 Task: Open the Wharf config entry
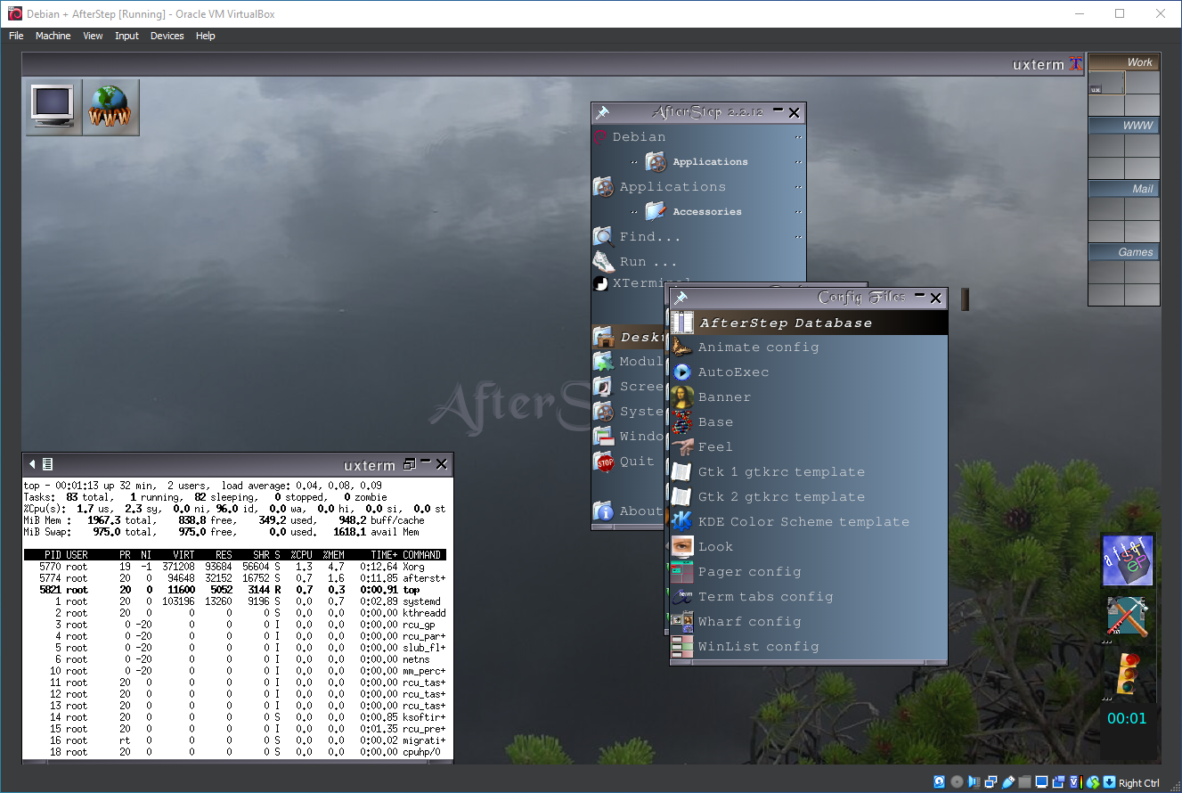click(x=749, y=622)
